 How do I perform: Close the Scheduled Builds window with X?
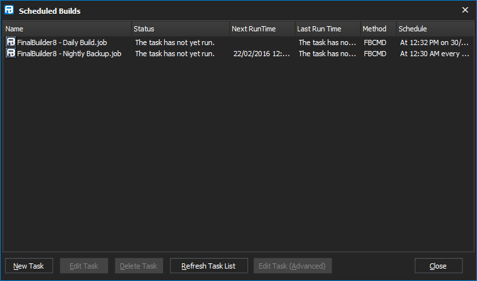tap(465, 10)
